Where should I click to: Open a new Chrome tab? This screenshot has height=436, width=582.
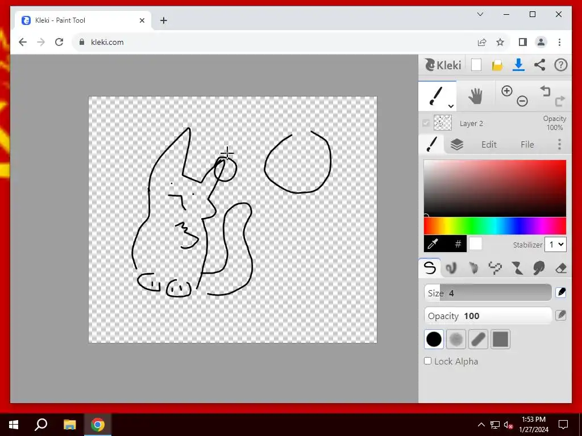pyautogui.click(x=164, y=21)
